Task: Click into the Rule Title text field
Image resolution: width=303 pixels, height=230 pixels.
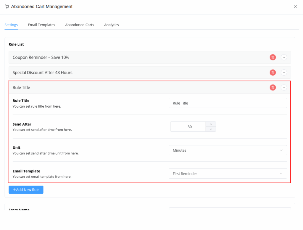Action: pyautogui.click(x=228, y=103)
